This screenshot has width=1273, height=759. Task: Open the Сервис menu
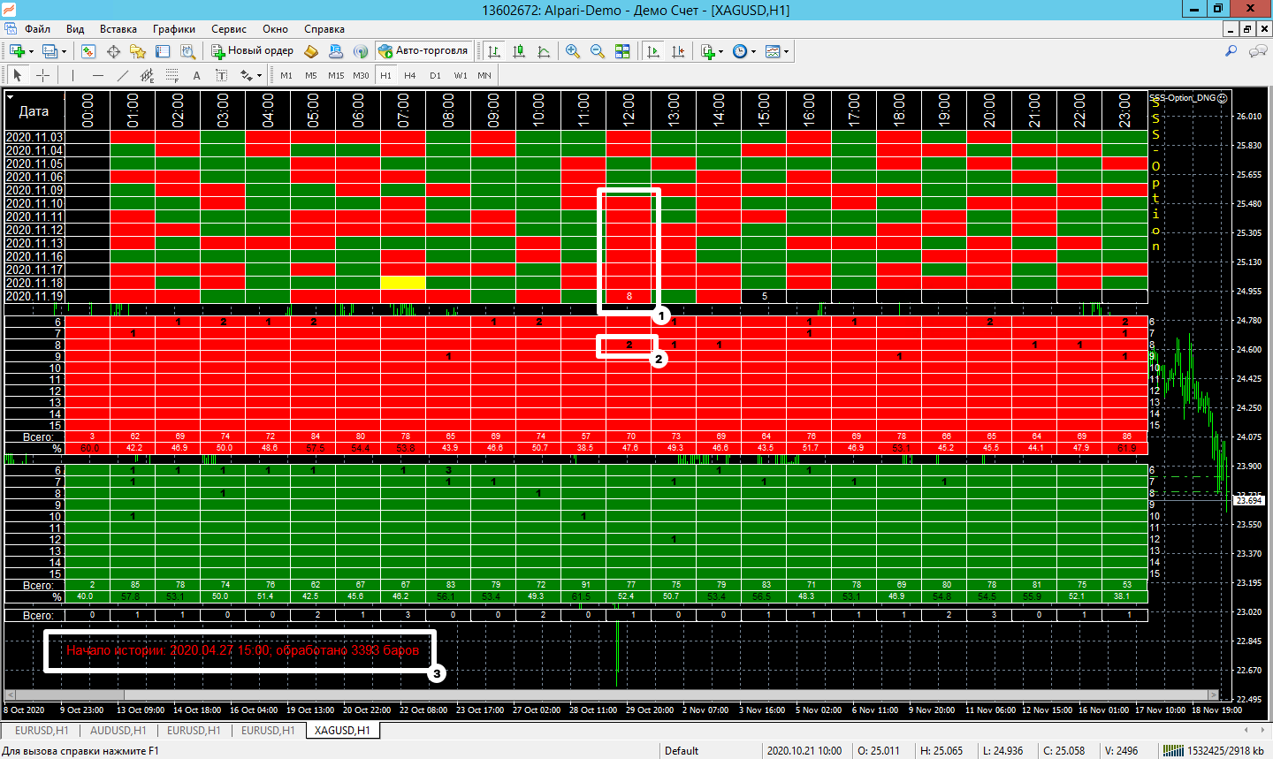228,29
